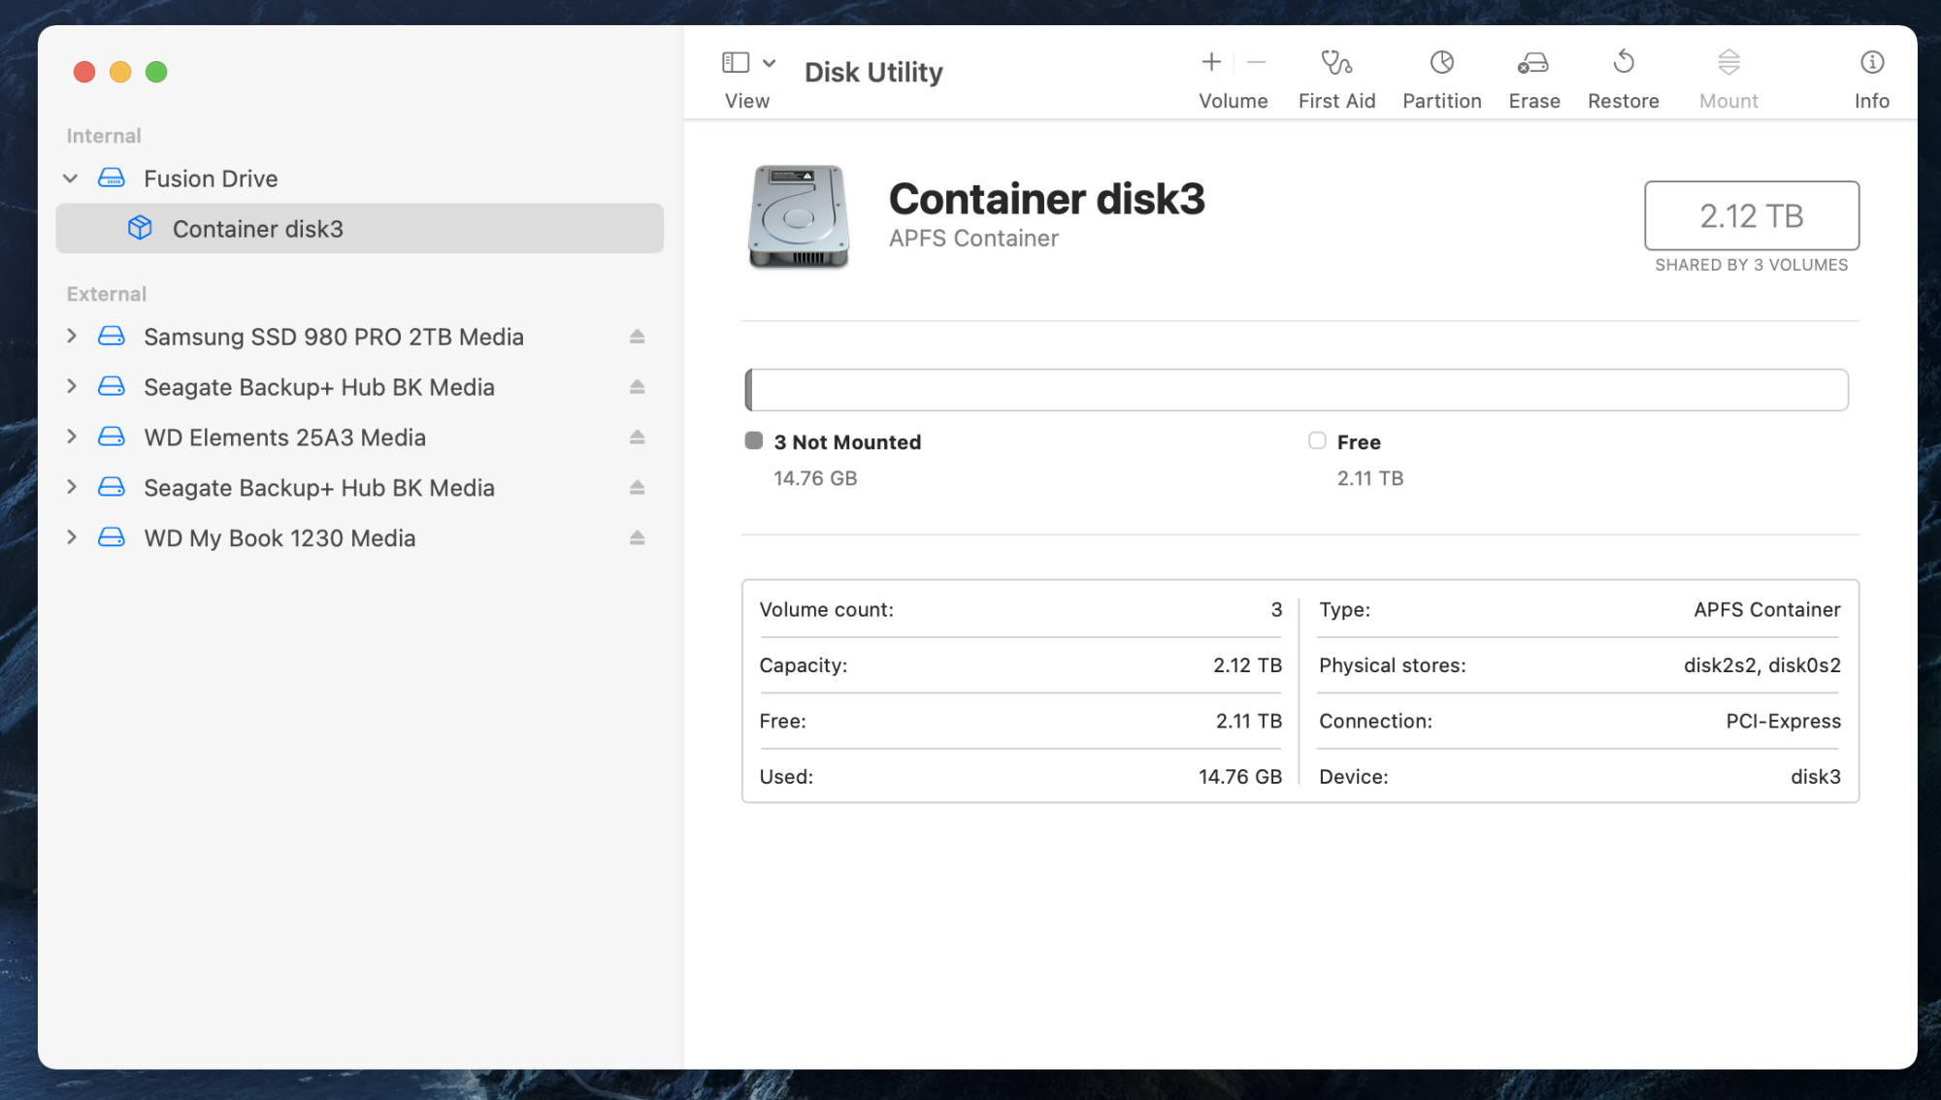
Task: Eject the WD My Book 1230 drive
Action: coord(637,538)
